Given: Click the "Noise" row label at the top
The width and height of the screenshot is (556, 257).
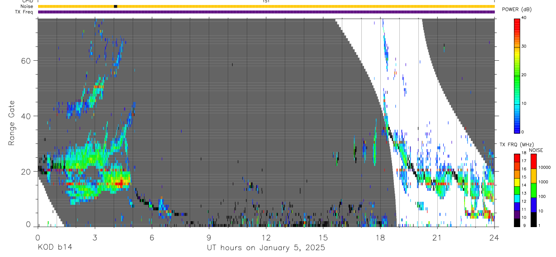Looking at the screenshot, I should (27, 6).
